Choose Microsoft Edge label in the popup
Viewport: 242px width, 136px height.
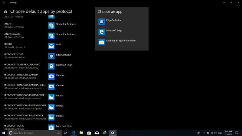(x=114, y=31)
